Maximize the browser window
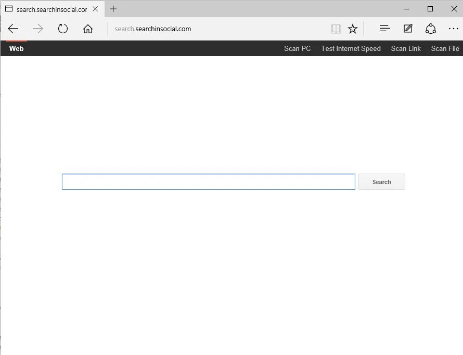This screenshot has width=463, height=355. [x=430, y=9]
